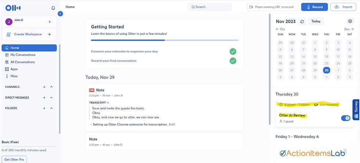This screenshot has height=163, width=360.
Task: Toggle the Otter AI Review meeting switch
Action: click(x=345, y=118)
